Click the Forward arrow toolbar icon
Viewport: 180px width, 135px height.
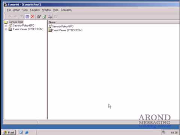16,16
